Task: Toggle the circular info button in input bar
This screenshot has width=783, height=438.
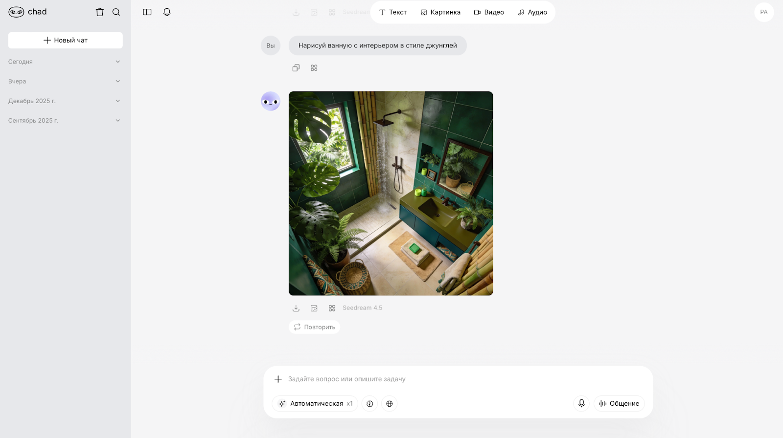Action: click(x=370, y=404)
